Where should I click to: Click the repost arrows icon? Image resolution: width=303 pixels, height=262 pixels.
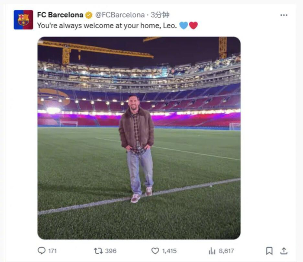(98, 251)
